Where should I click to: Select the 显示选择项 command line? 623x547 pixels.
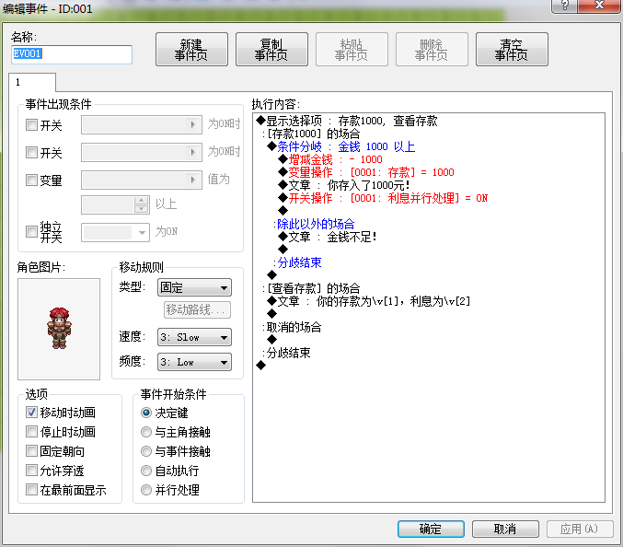click(348, 121)
